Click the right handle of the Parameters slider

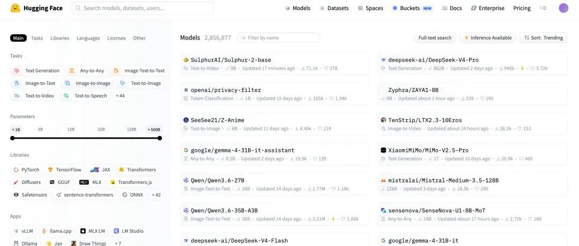(160, 138)
